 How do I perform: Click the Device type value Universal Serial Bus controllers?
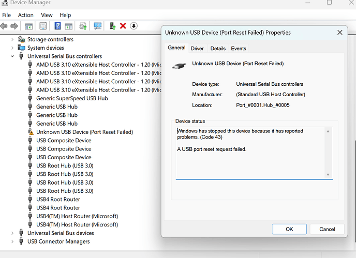(x=270, y=84)
